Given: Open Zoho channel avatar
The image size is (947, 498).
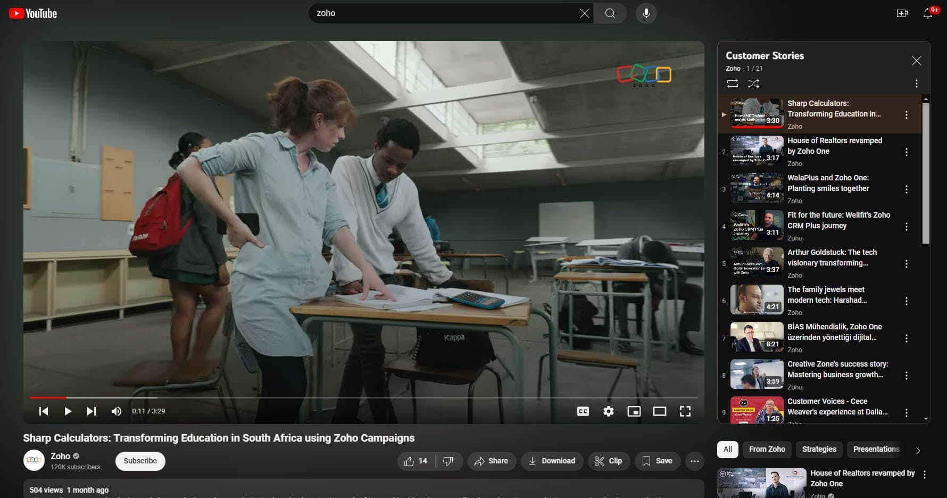Looking at the screenshot, I should (34, 460).
